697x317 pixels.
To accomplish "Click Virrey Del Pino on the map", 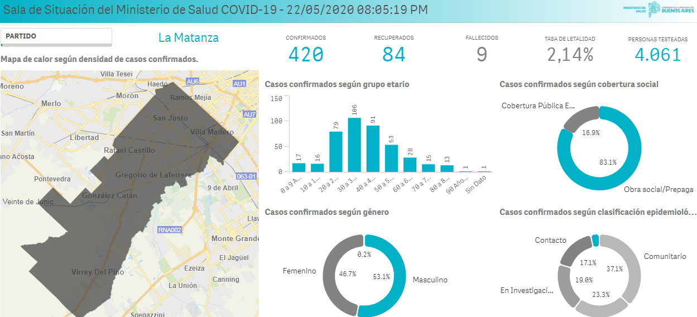I will coord(97,272).
